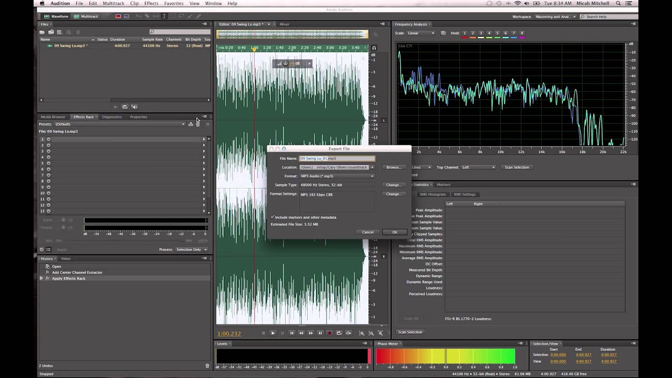Open Process Selection Only dropdown
The height and width of the screenshot is (378, 672).
(x=191, y=249)
